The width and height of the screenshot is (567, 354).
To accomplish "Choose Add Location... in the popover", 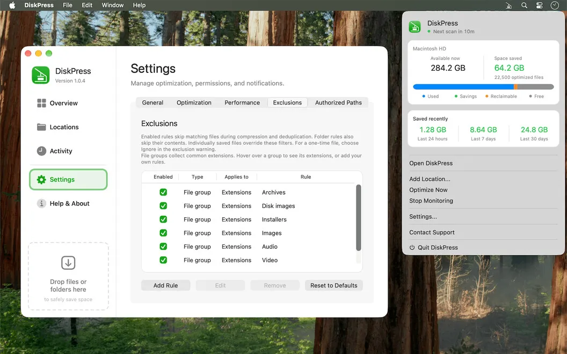I will click(x=430, y=179).
